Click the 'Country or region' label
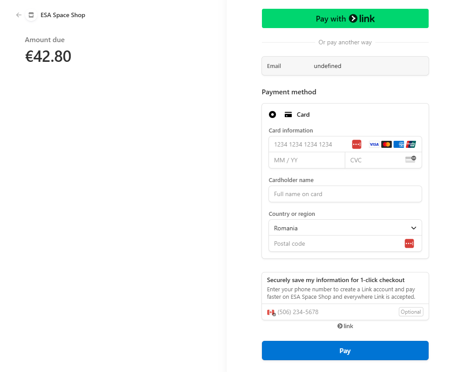 click(292, 214)
